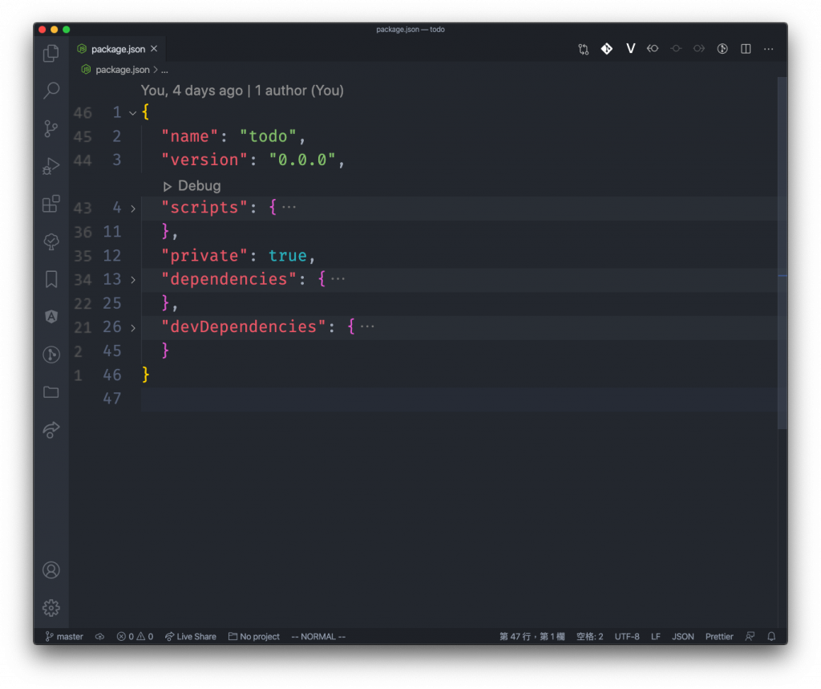Screen dimensions: 821x689
Task: Split the editor to the right
Action: (746, 49)
